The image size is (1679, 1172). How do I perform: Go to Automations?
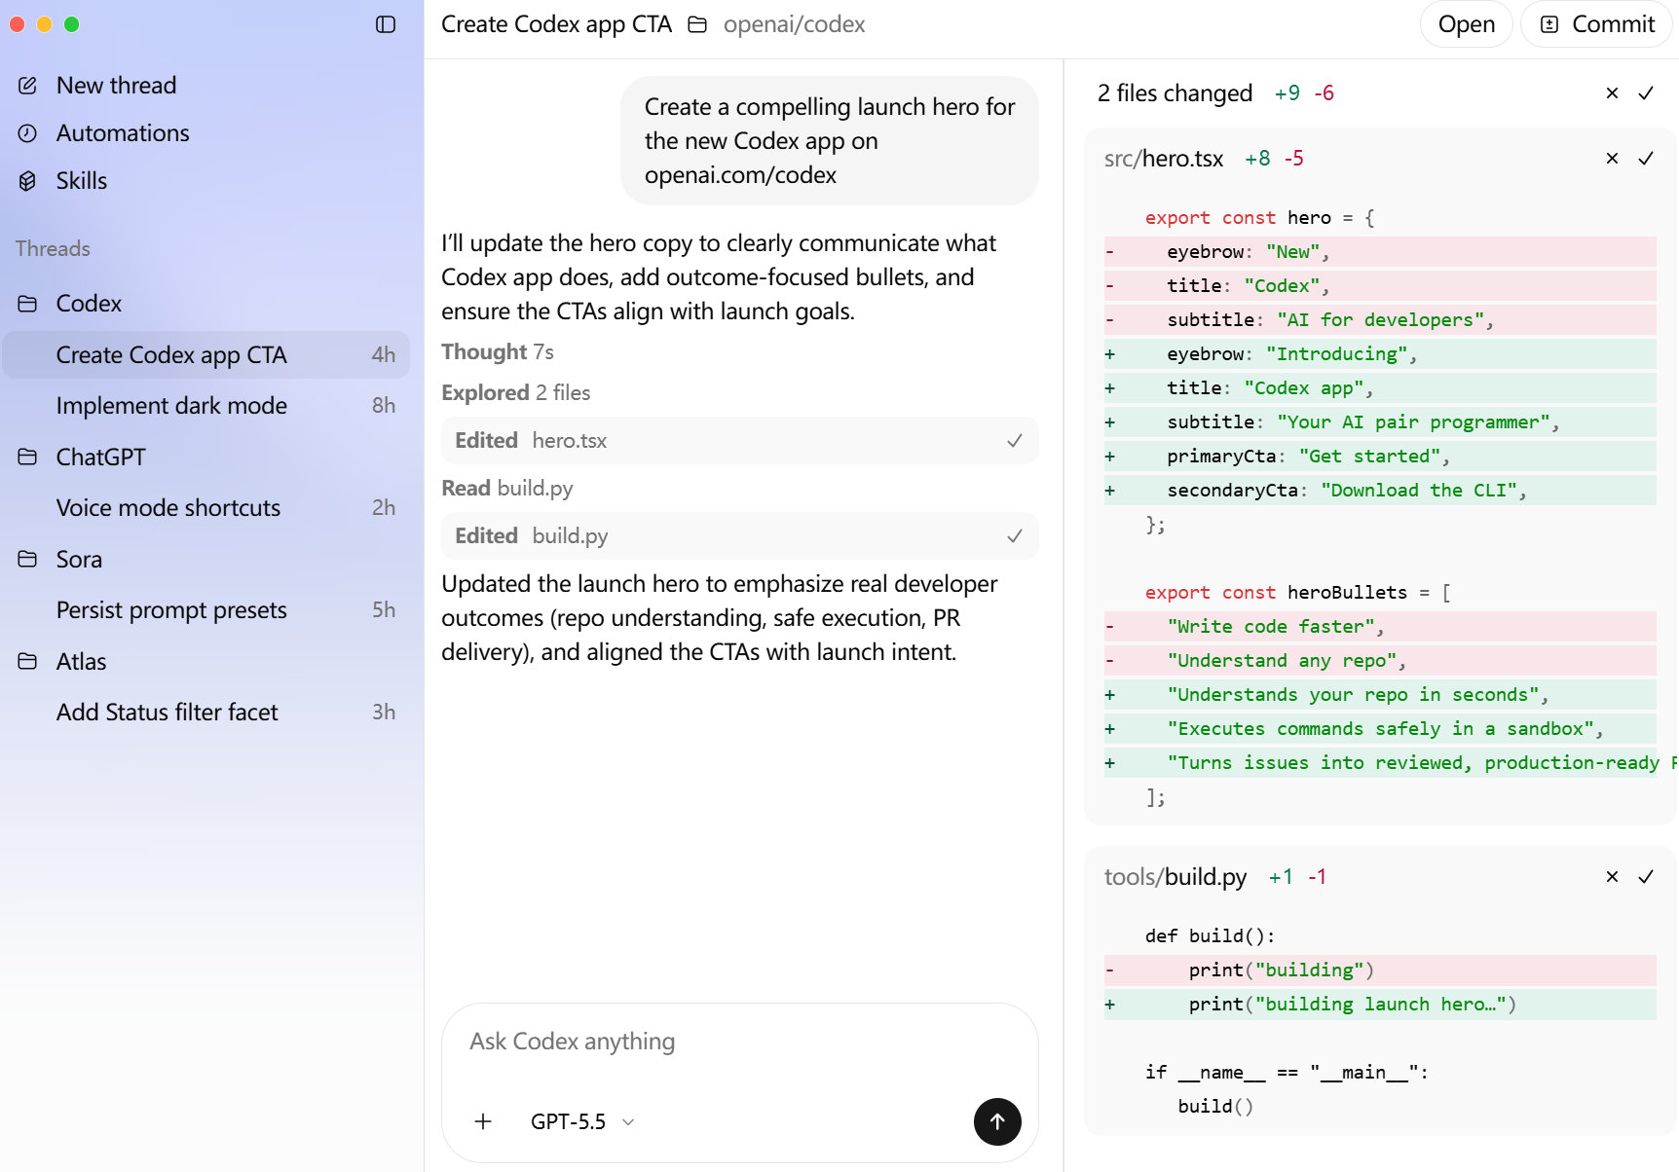[x=123, y=133]
